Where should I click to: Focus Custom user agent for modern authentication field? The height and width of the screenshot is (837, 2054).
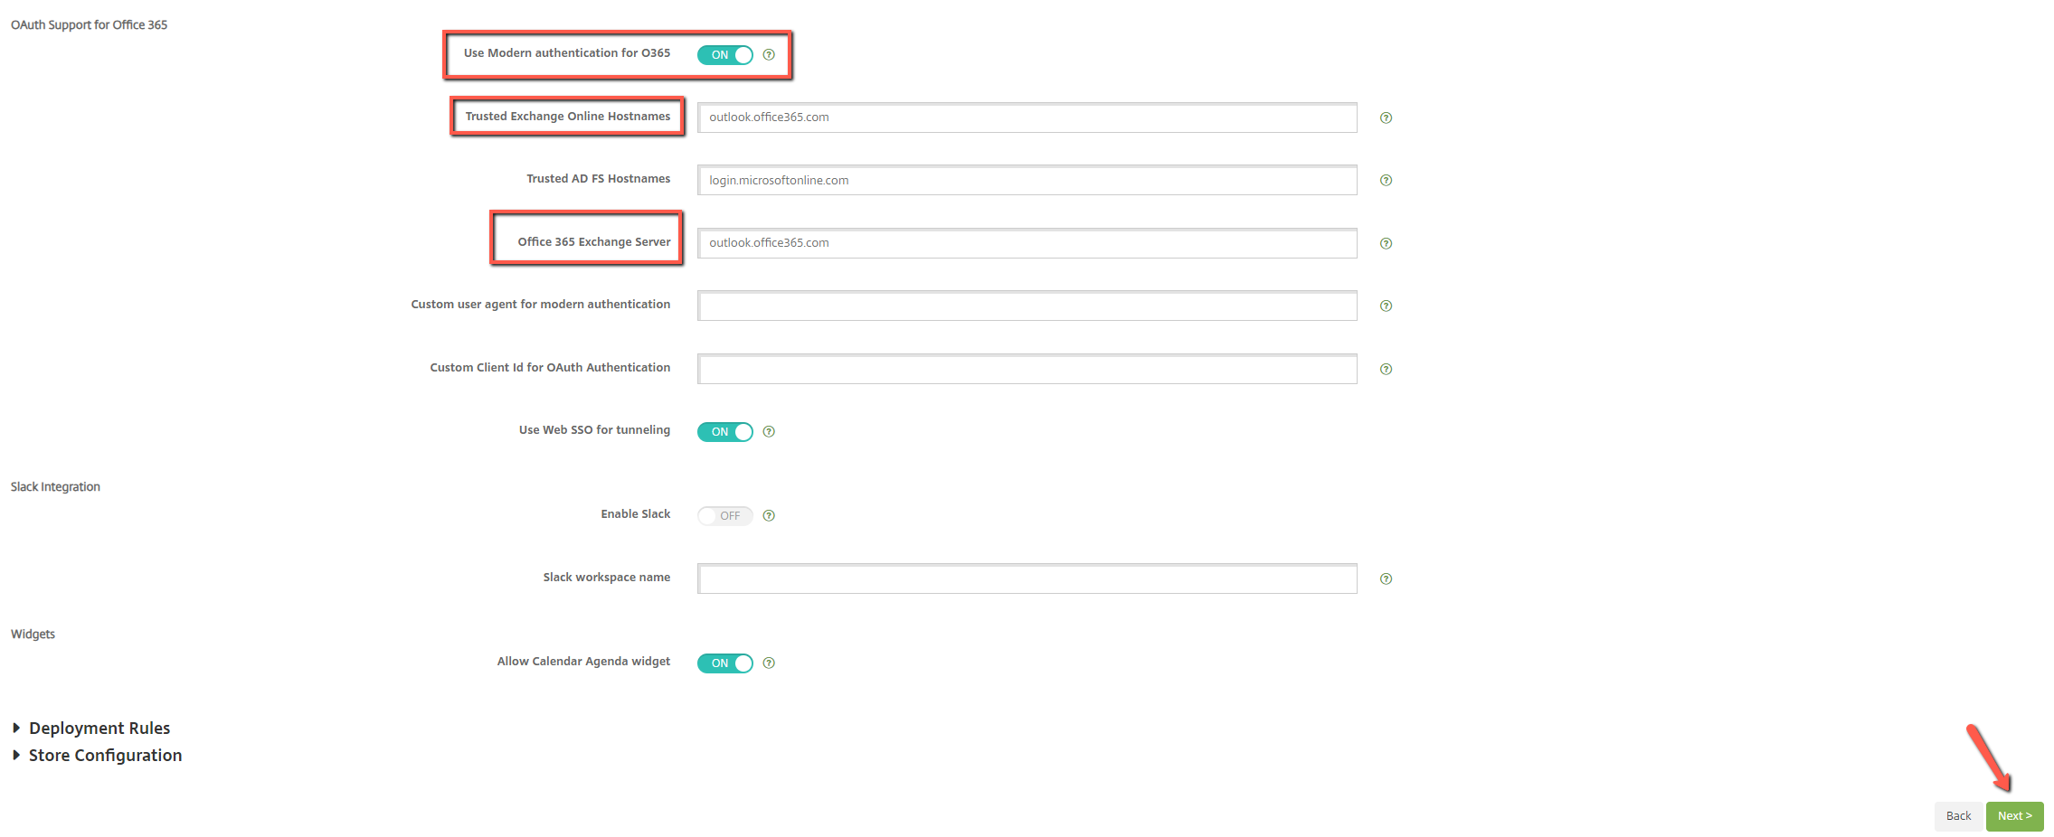coord(1027,306)
